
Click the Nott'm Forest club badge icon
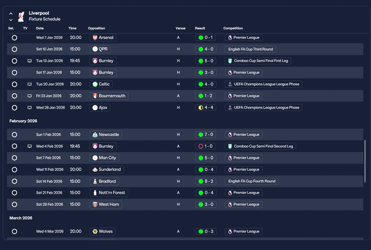95,193
